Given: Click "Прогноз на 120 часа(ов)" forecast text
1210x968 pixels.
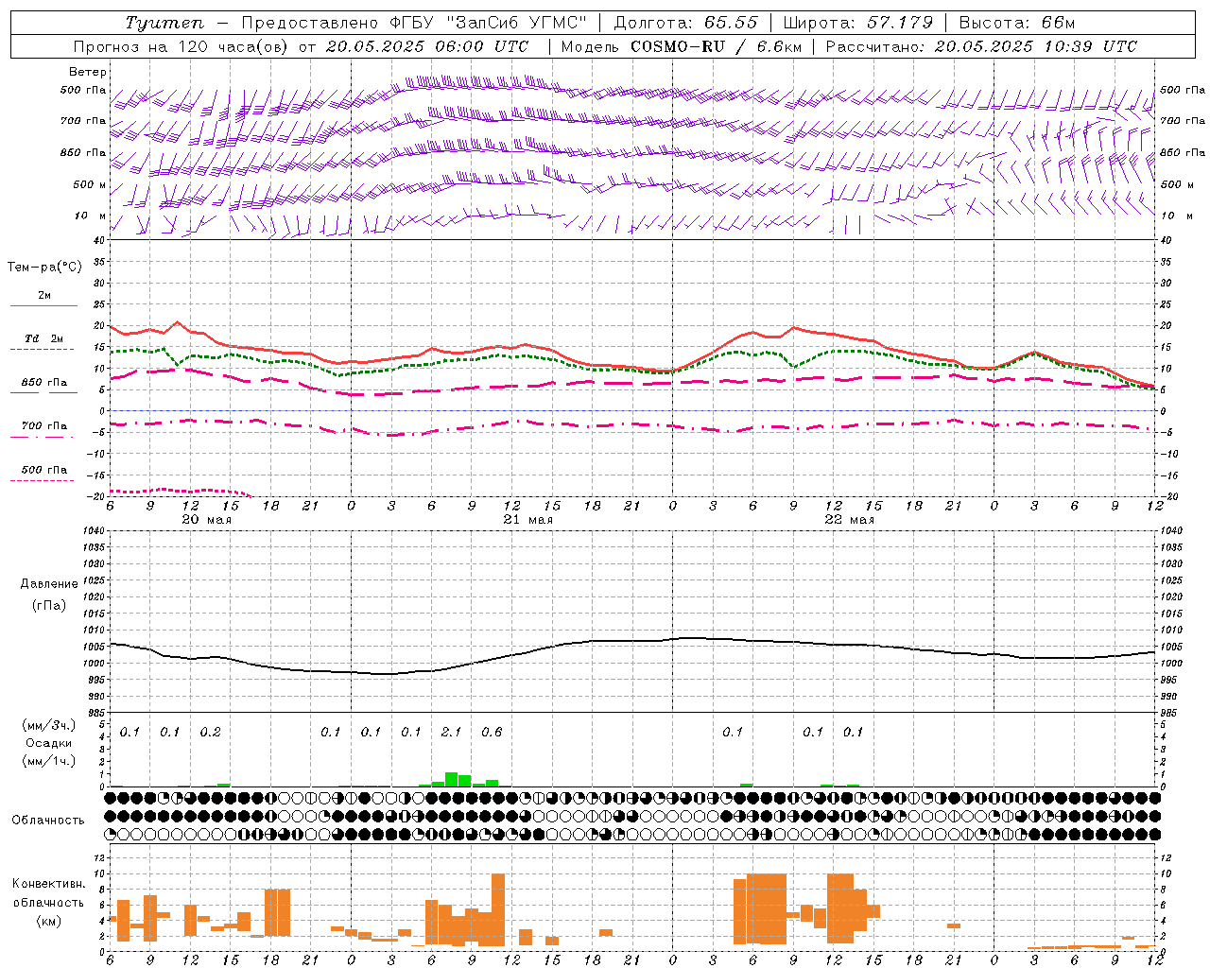Looking at the screenshot, I should click(181, 45).
